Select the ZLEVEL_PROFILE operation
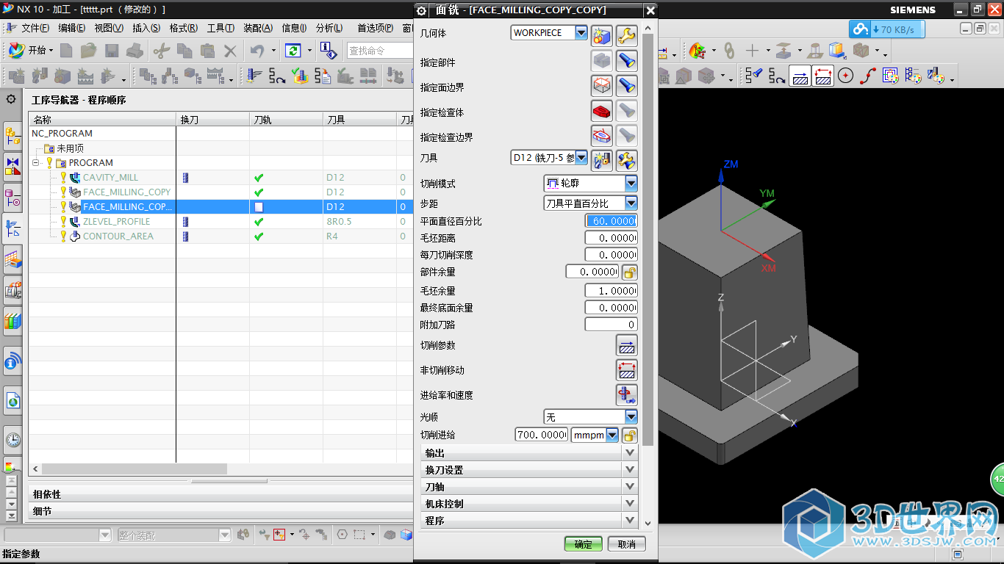 [116, 222]
